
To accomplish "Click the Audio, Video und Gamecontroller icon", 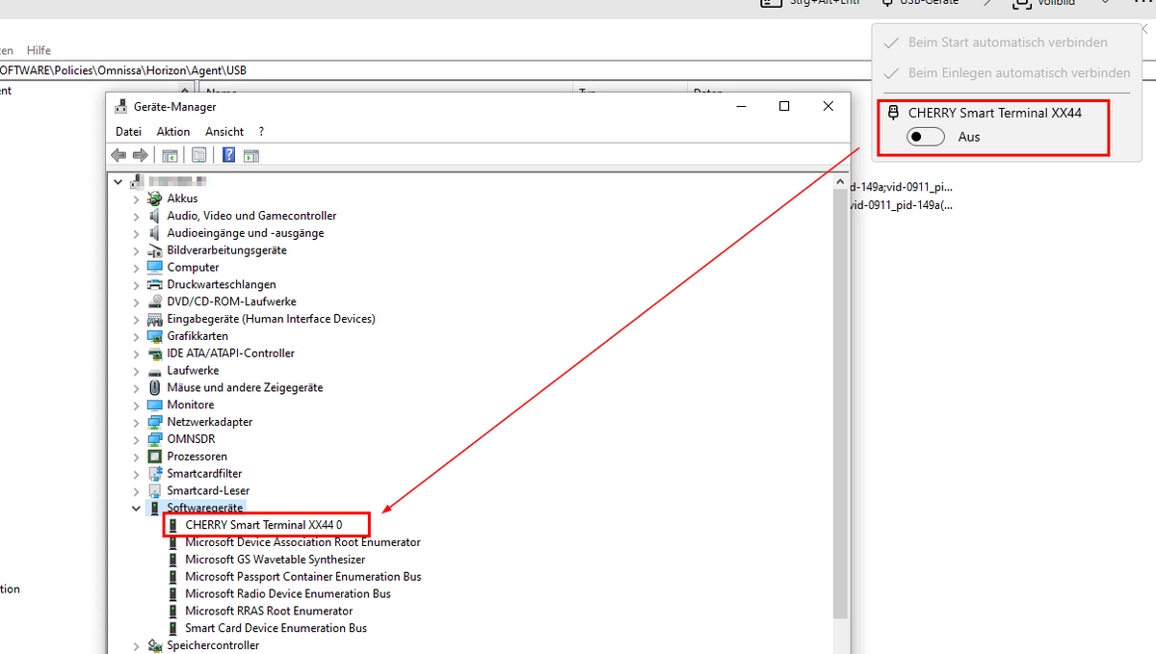I will (155, 216).
